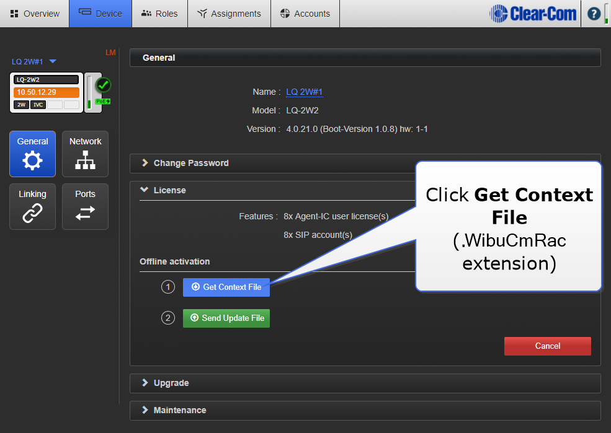Open the Network topology tile
Screen dimensions: 611x433
point(85,154)
